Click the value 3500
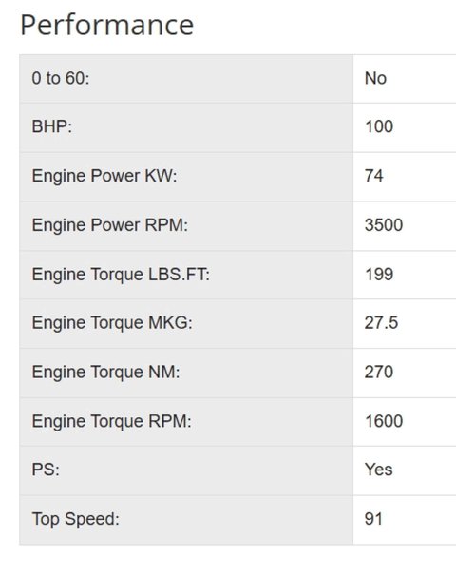The image size is (456, 575). point(384,225)
